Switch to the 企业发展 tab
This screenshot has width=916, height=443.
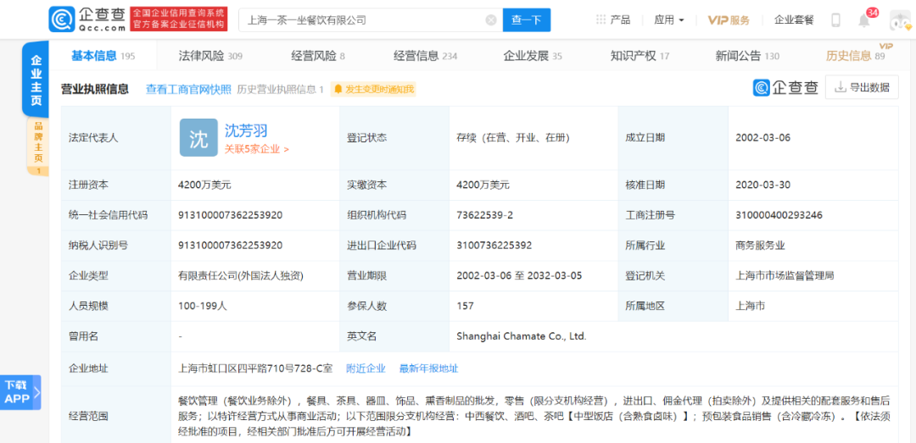coord(532,56)
